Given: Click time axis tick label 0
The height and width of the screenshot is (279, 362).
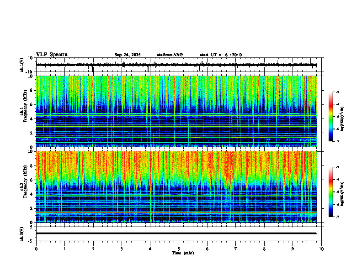Looking at the screenshot, I should [36, 249].
